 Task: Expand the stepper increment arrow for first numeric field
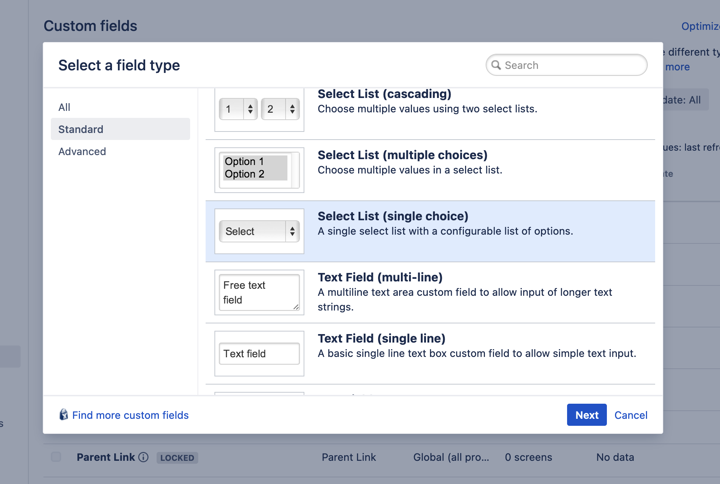(x=250, y=105)
